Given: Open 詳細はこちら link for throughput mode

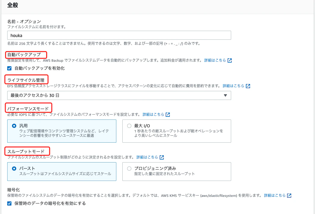Looking at the screenshot, I should [147, 157].
